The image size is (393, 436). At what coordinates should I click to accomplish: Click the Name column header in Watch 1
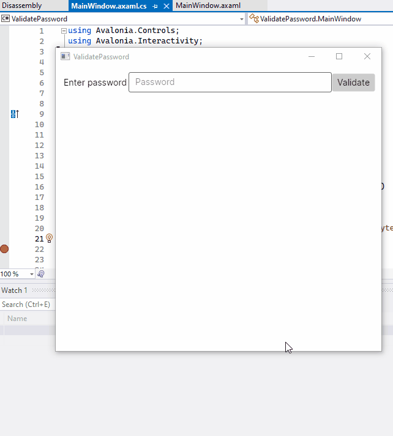click(x=17, y=319)
